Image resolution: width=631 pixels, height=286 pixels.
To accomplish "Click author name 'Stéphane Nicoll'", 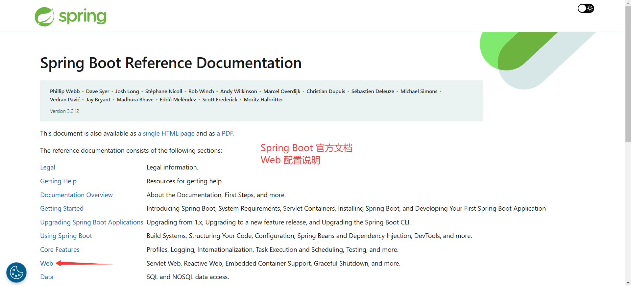I will point(164,91).
